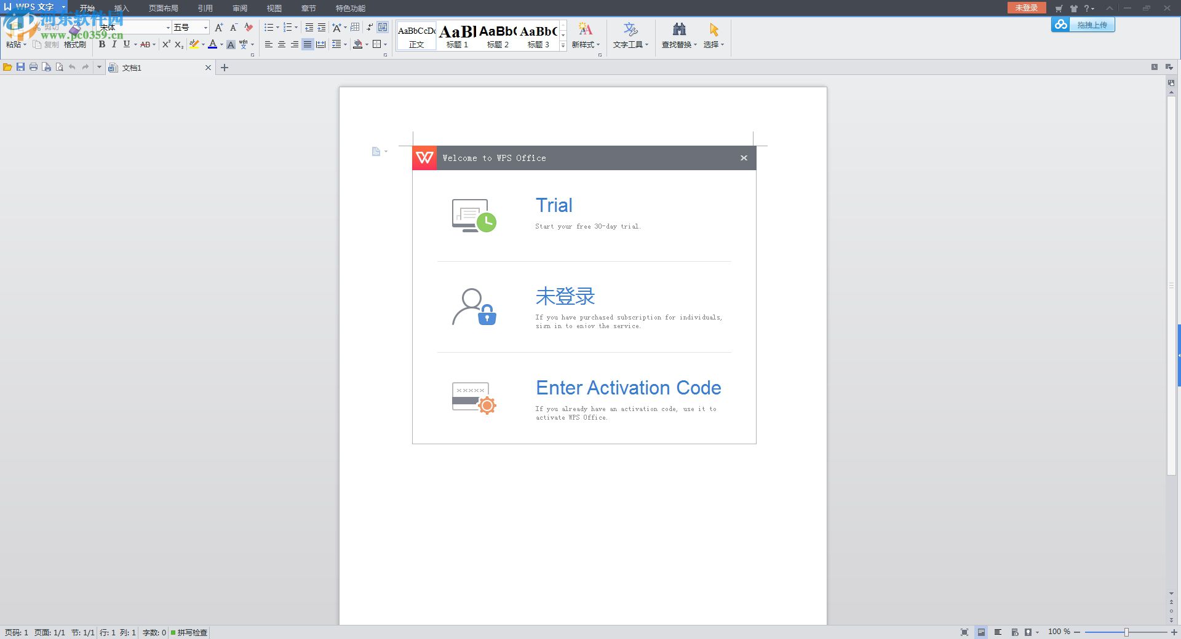Viewport: 1181px width, 639px height.
Task: Save document with floppy disk icon
Action: [x=20, y=68]
